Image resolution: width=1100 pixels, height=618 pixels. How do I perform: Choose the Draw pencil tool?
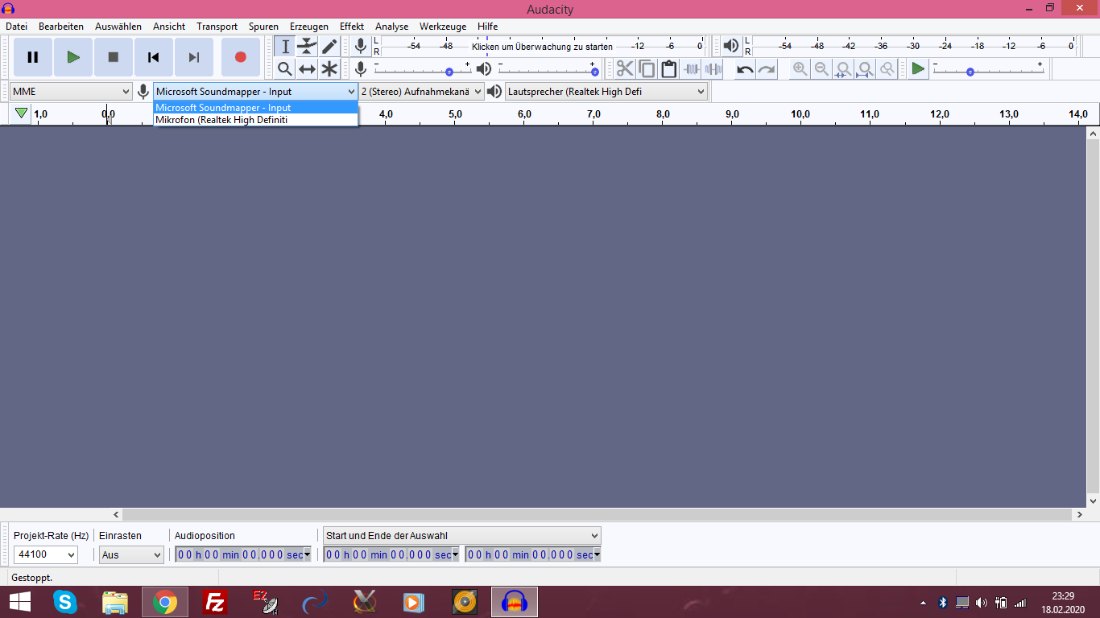(x=329, y=47)
